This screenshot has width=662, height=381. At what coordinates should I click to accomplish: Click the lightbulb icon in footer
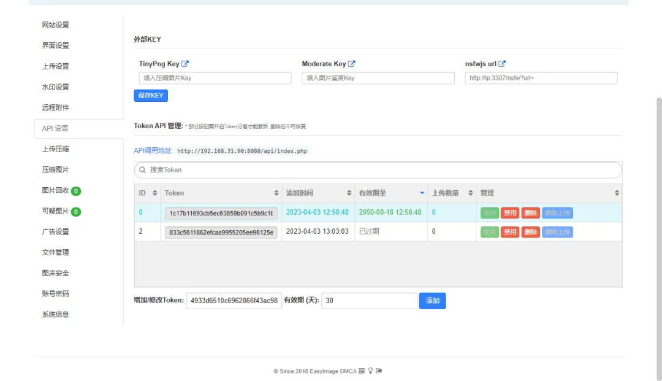click(370, 371)
